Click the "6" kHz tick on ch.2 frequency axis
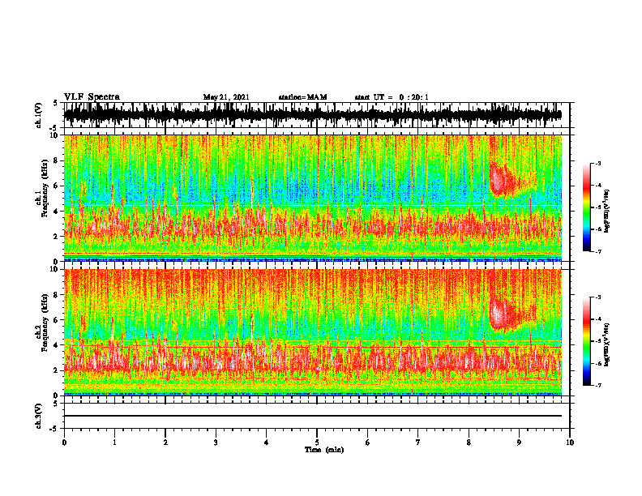Viewport: 642px width, 496px height. pyautogui.click(x=56, y=320)
